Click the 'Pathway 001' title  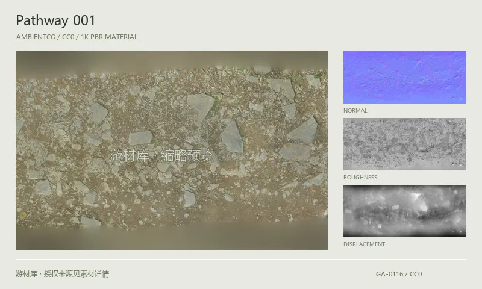(55, 20)
